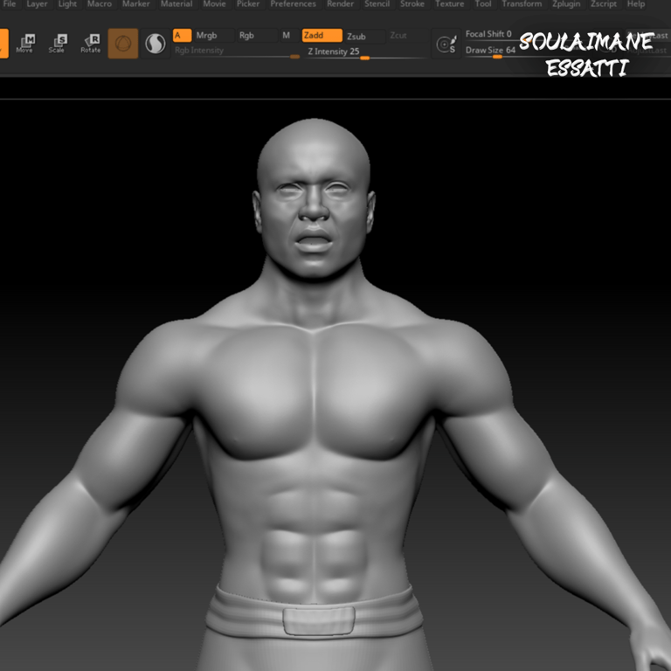Screen dimensions: 671x671
Task: Open the Preferences menu
Action: pyautogui.click(x=294, y=3)
